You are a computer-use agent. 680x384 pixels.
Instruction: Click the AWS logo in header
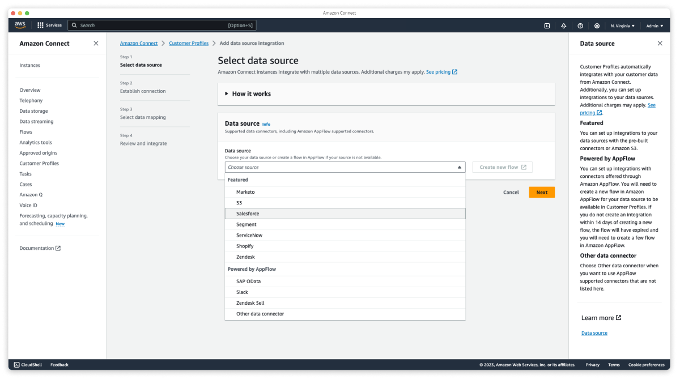(x=20, y=25)
